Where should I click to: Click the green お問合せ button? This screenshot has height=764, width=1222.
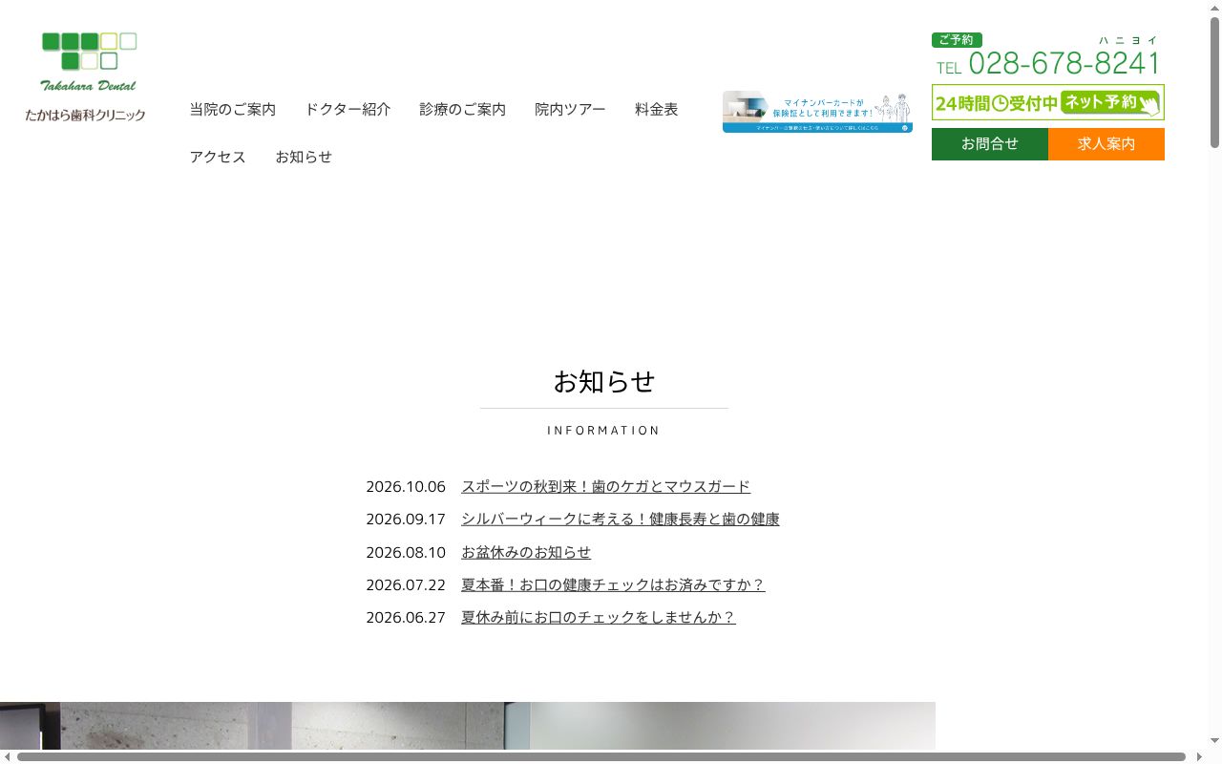point(990,144)
